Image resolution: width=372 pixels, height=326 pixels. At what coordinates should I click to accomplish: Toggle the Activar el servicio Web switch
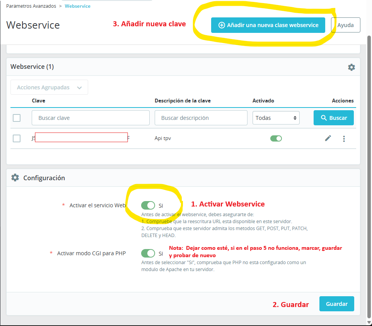click(x=148, y=205)
